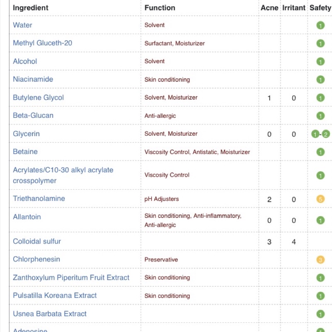Screen dimensions: 332x332
Task: Click the Acne column header
Action: click(x=269, y=8)
